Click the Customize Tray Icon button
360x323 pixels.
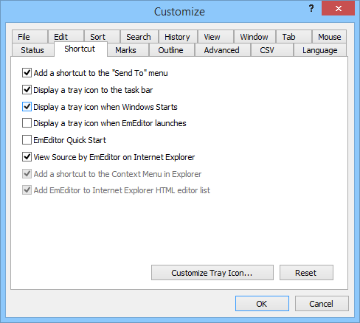[212, 273]
